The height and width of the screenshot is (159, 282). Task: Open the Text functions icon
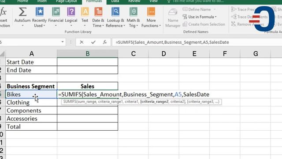(85, 12)
